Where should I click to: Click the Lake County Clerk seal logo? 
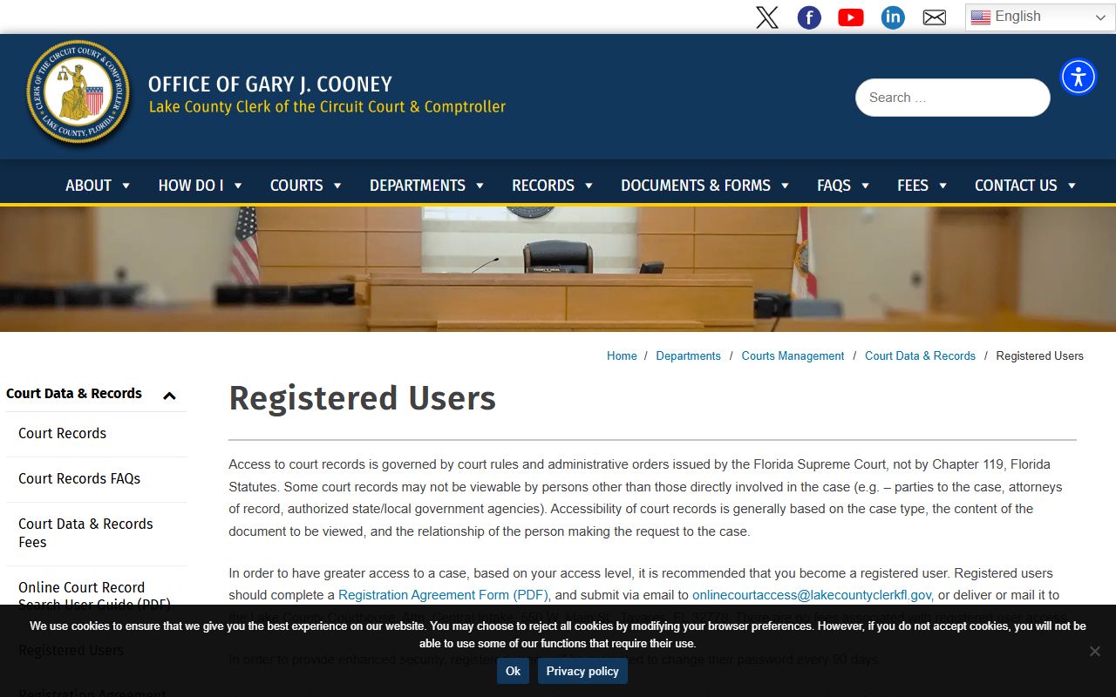78,93
